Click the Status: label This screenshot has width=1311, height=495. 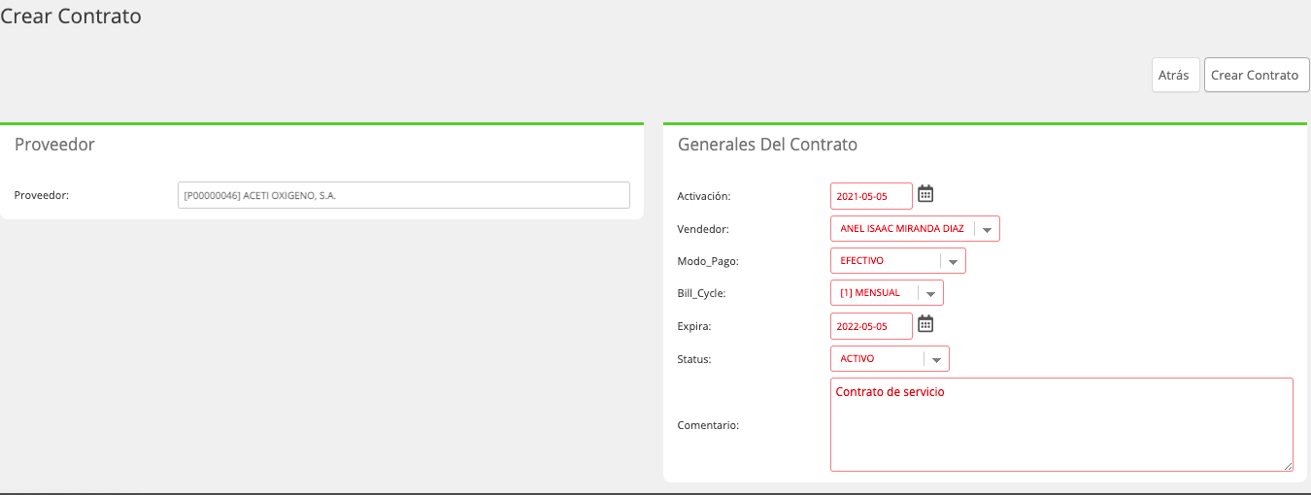pyautogui.click(x=694, y=359)
